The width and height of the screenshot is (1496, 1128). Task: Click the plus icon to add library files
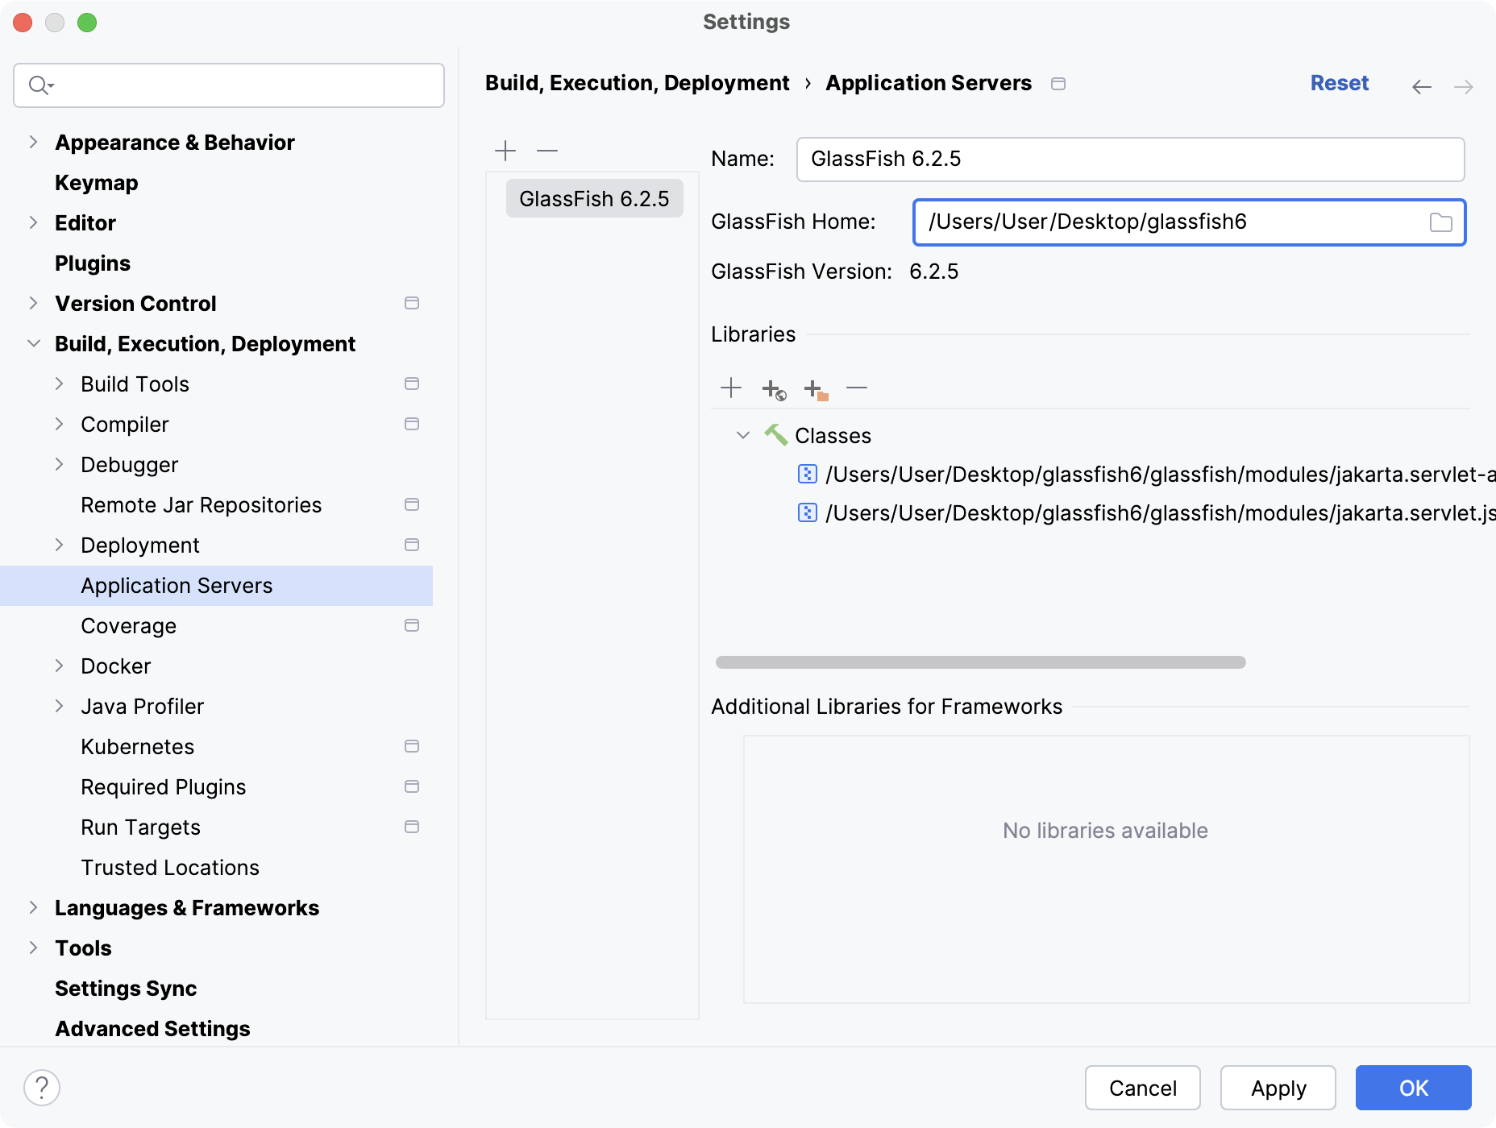[x=731, y=388]
